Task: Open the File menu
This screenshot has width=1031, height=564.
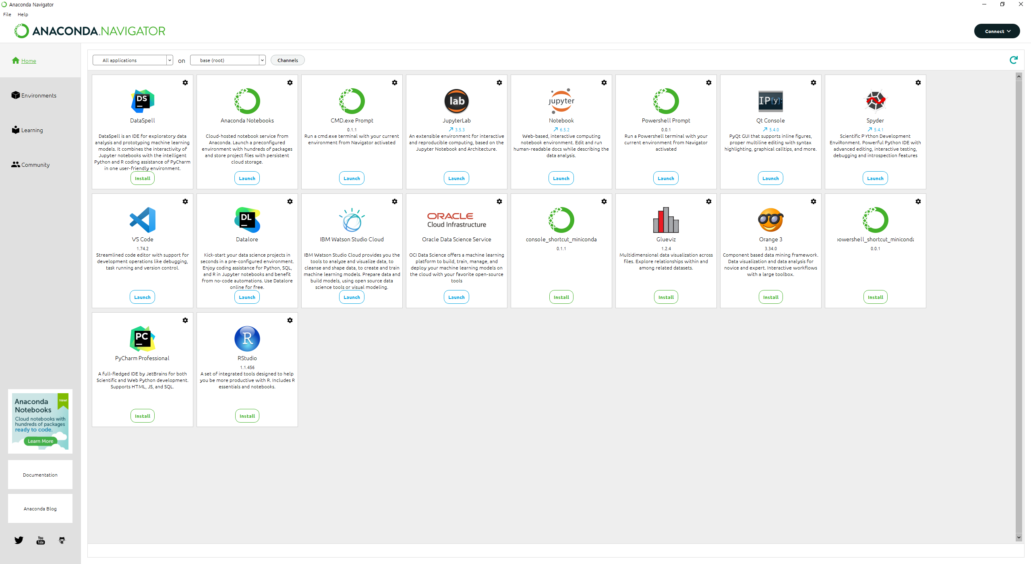Action: pos(7,15)
